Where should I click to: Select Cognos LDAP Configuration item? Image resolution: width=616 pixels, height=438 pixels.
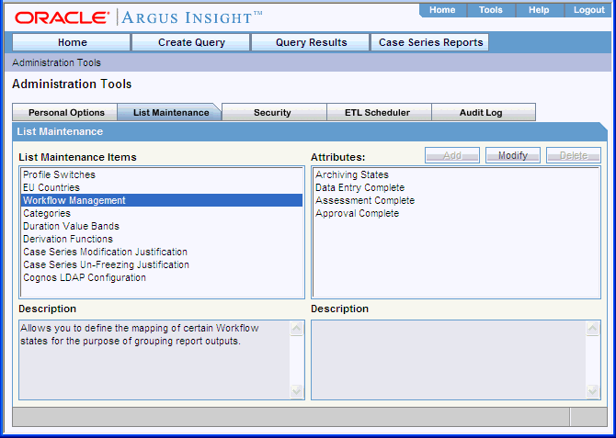162,277
